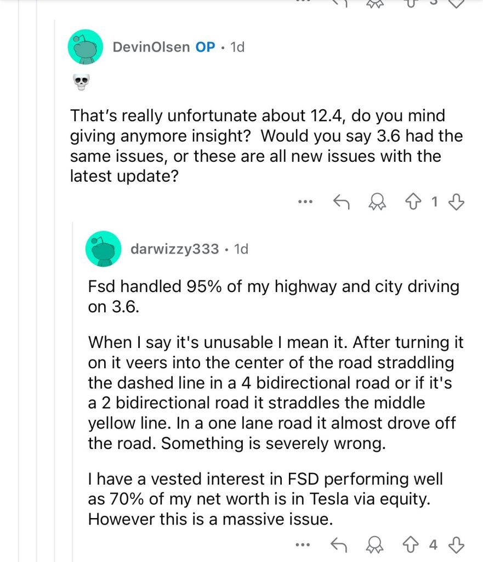Downvote darwizzy333's comment

click(456, 545)
